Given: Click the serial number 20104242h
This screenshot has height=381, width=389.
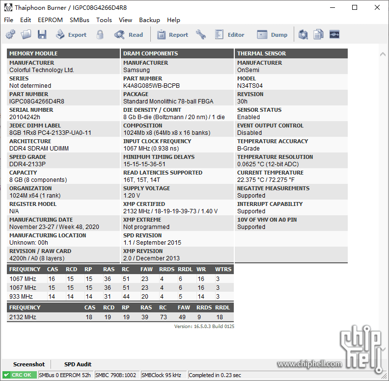Looking at the screenshot, I should point(25,117).
